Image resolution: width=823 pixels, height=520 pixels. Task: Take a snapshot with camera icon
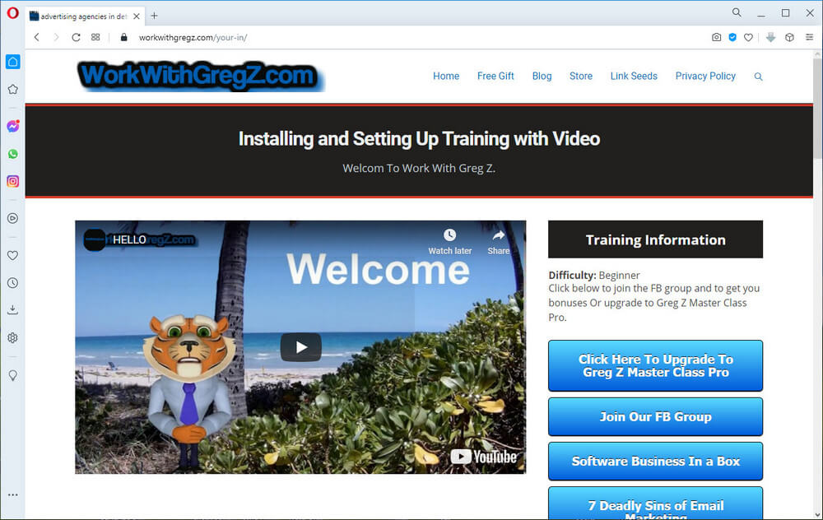click(717, 37)
